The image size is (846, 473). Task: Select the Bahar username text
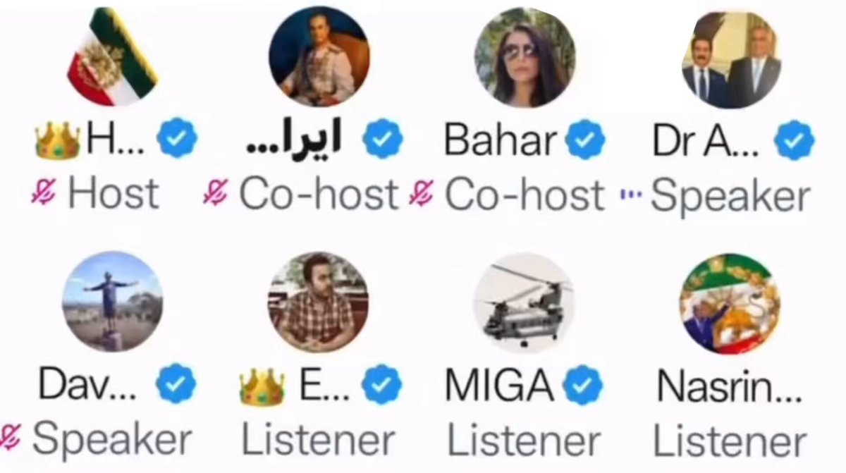click(x=501, y=140)
